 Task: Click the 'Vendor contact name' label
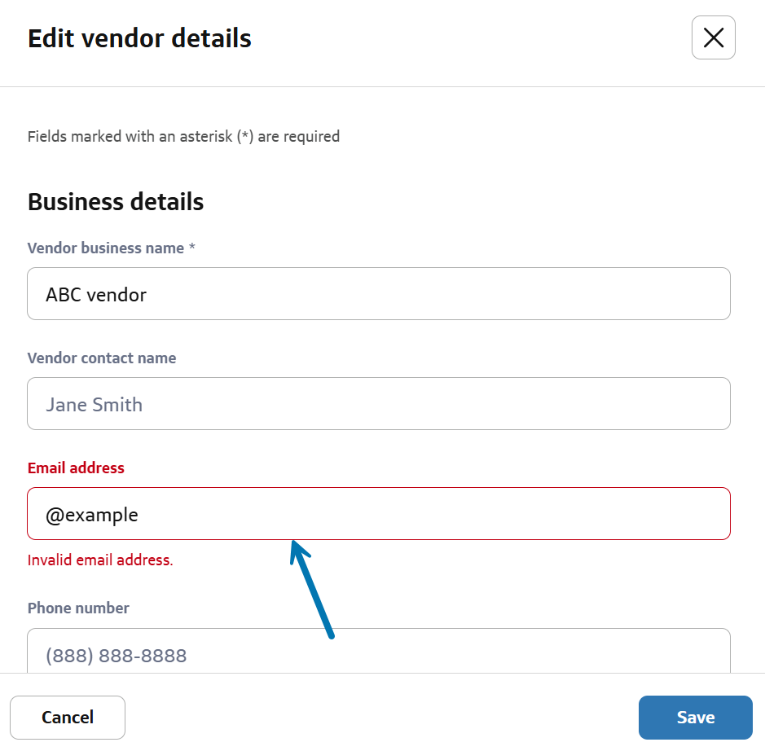[x=102, y=358]
